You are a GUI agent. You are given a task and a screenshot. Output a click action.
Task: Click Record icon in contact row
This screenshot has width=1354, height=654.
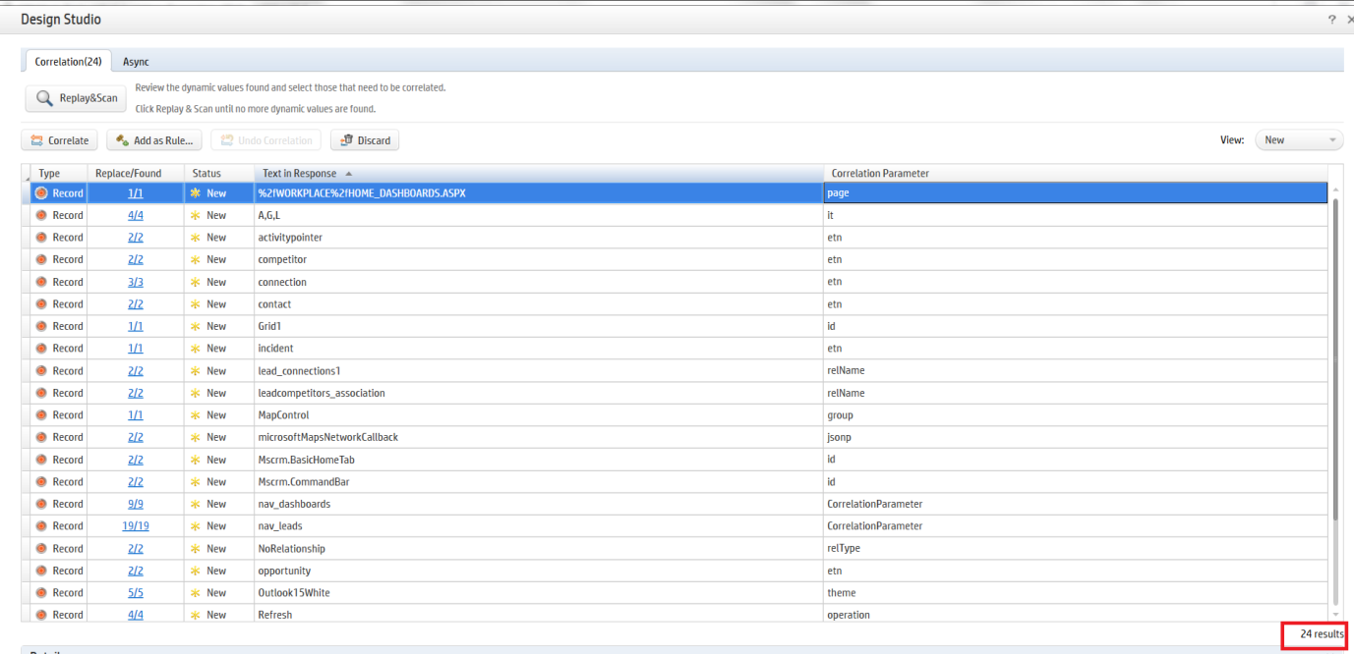41,304
